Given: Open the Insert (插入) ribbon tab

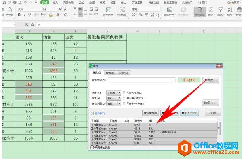Looking at the screenshot, I should tap(55, 2).
